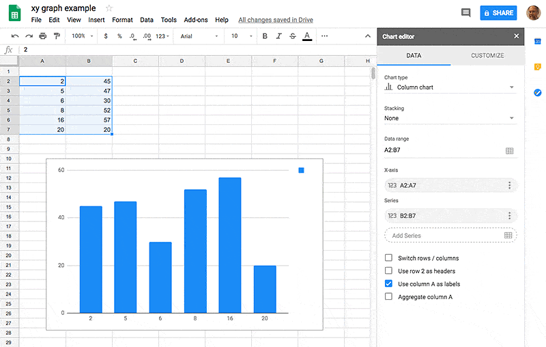546x347 pixels.
Task: Star the xy graph example document
Action: 109,8
